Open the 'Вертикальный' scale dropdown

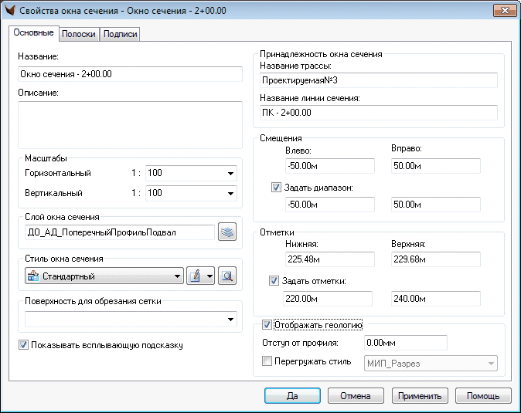(230, 193)
